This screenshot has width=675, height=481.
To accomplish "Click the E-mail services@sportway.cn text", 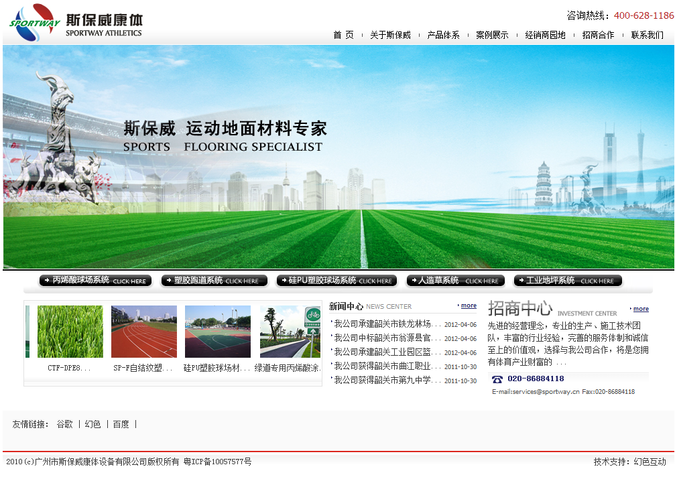I will pos(536,392).
